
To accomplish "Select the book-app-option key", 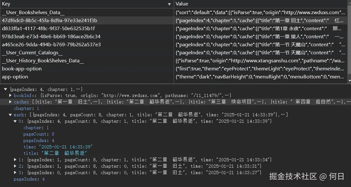I will pos(22,69).
